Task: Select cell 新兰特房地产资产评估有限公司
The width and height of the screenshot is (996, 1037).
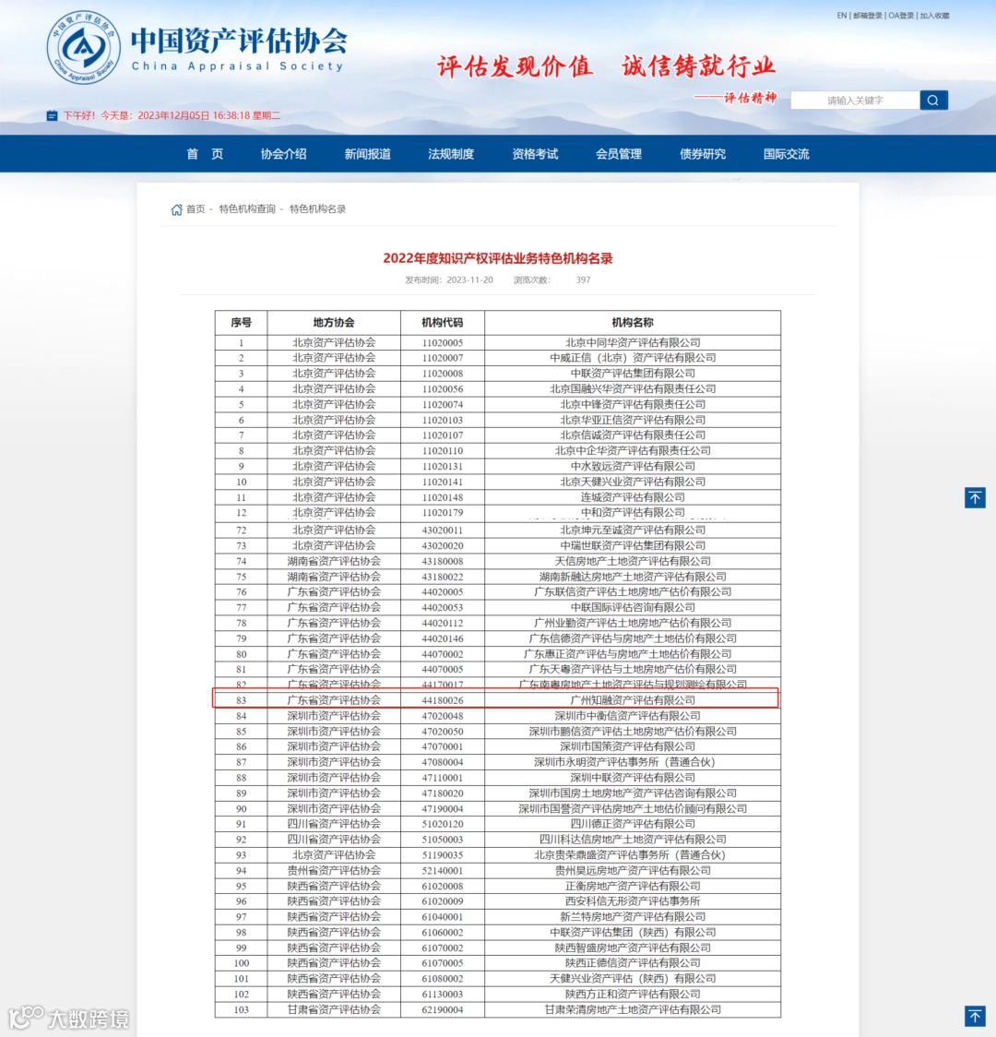Action: coord(633,917)
